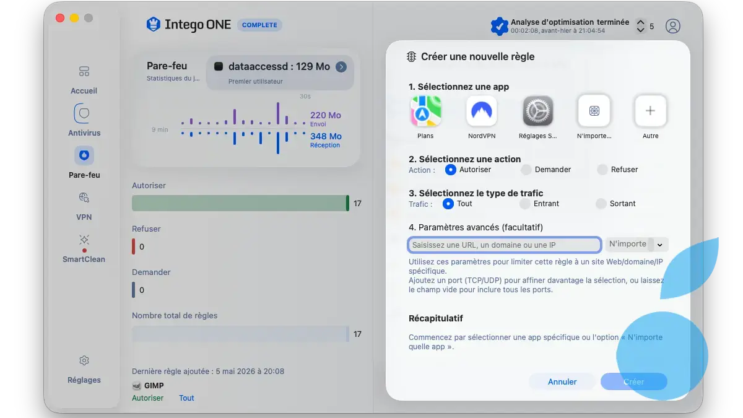The width and height of the screenshot is (743, 418).
Task: Select the Pare-feu sidebar icon
Action: pos(84,155)
